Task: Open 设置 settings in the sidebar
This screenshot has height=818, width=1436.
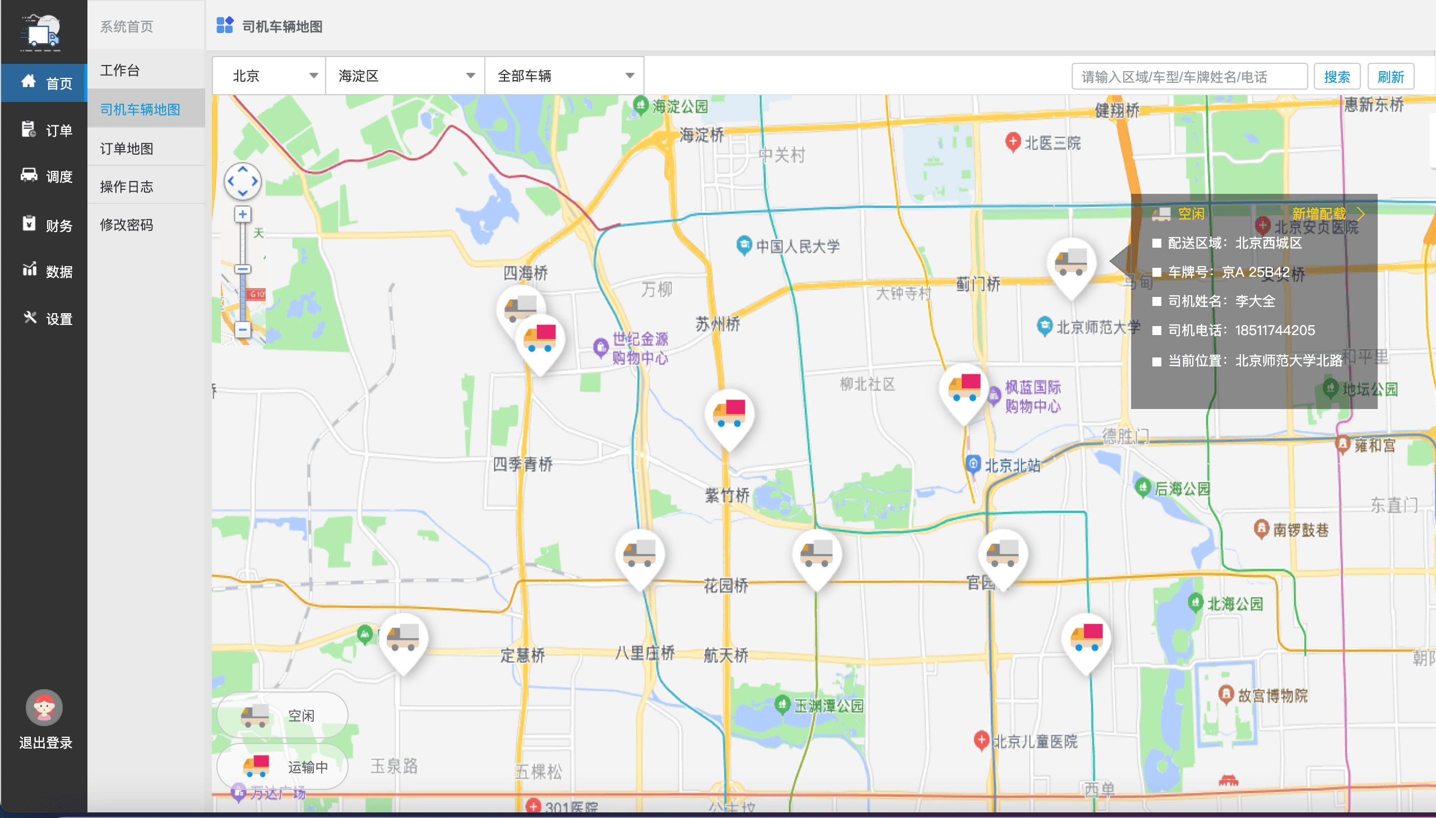Action: coord(45,319)
